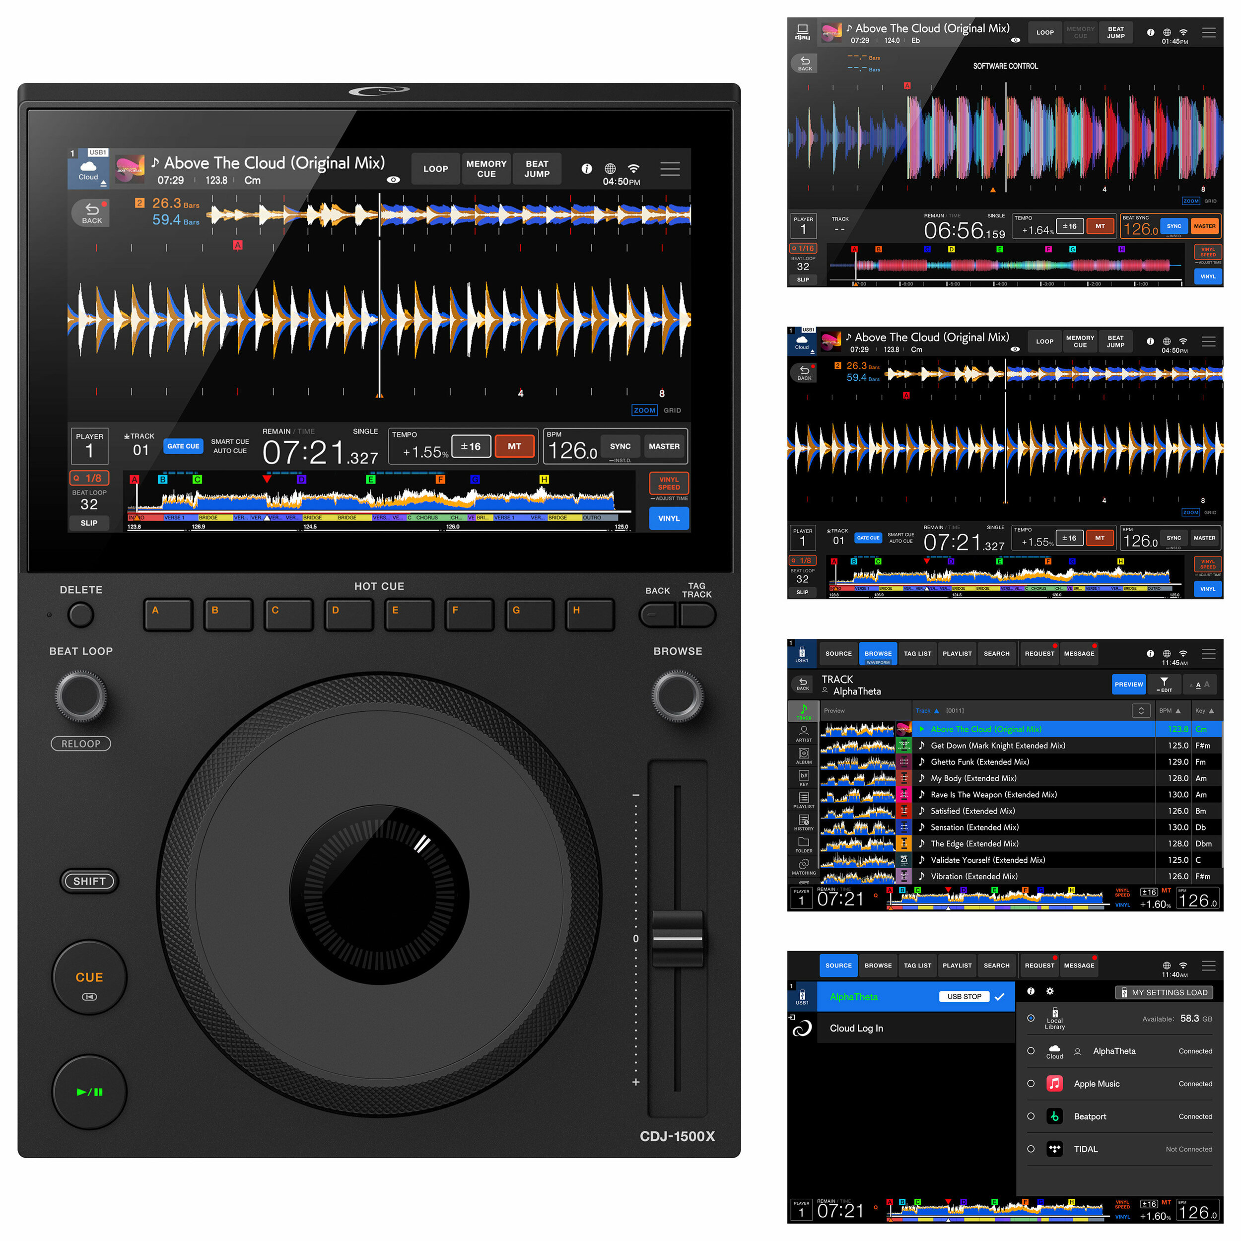Click the hardware tempo slider fader
1241x1241 pixels.
[x=678, y=939]
